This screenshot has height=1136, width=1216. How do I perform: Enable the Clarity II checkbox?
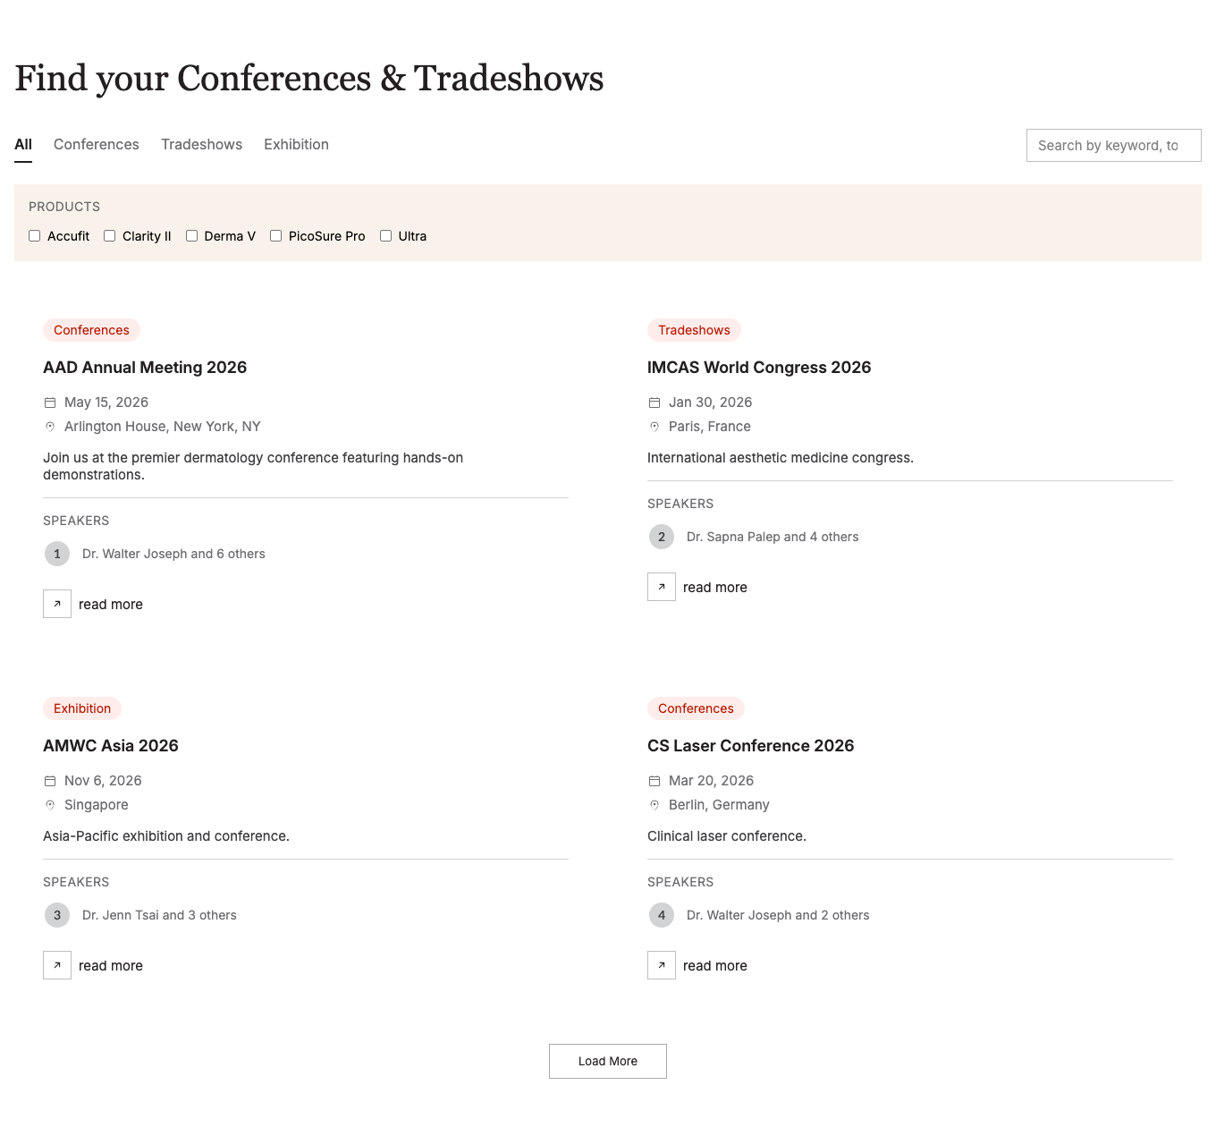110,236
